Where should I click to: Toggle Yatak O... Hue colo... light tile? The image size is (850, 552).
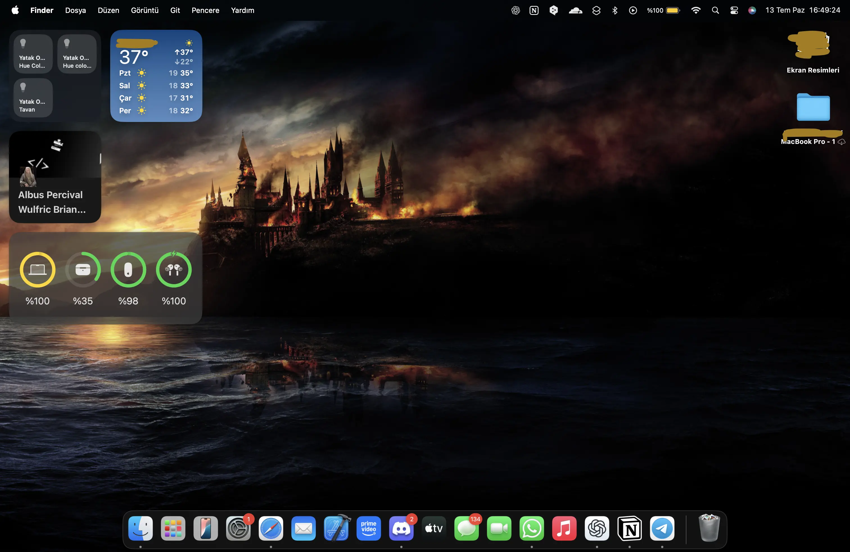tap(77, 54)
